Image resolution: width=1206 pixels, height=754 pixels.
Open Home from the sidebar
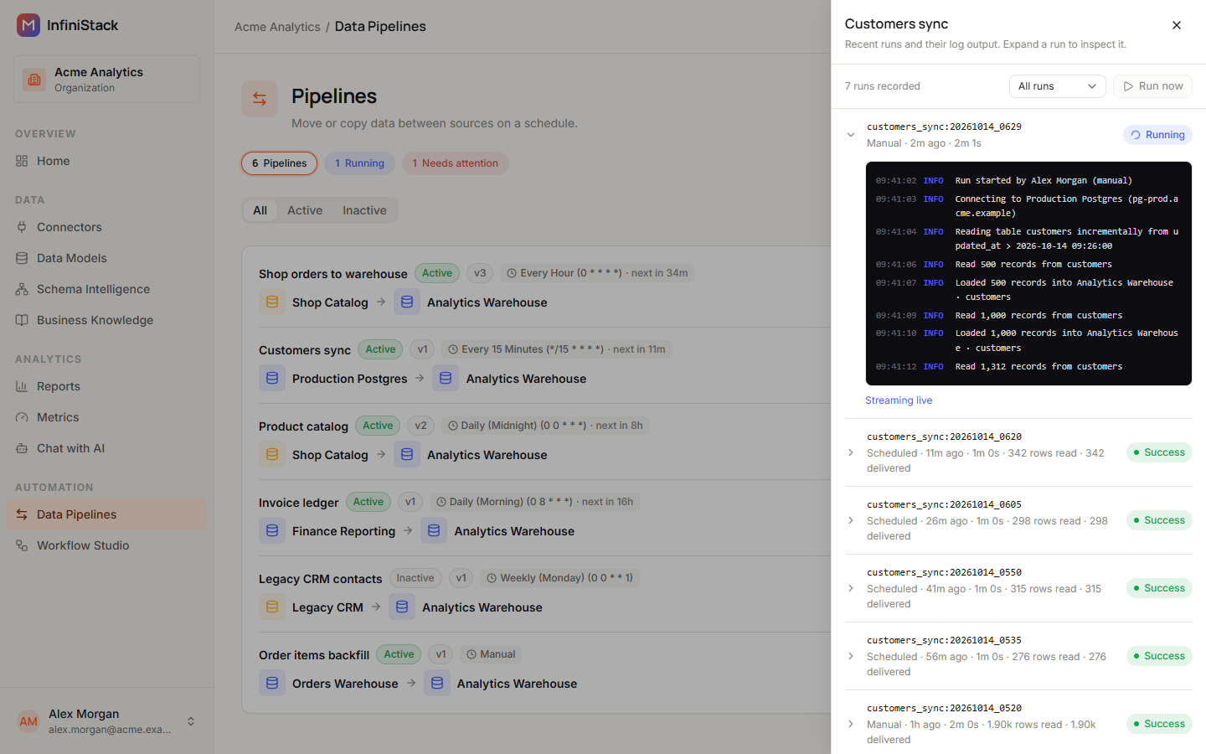[x=106, y=161]
